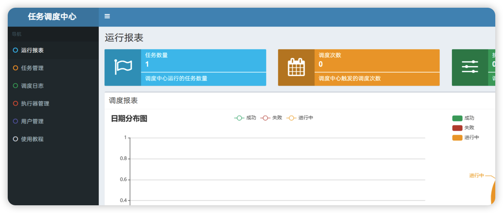Click the 调度次数 value 0
This screenshot has height=213, width=503.
click(321, 64)
